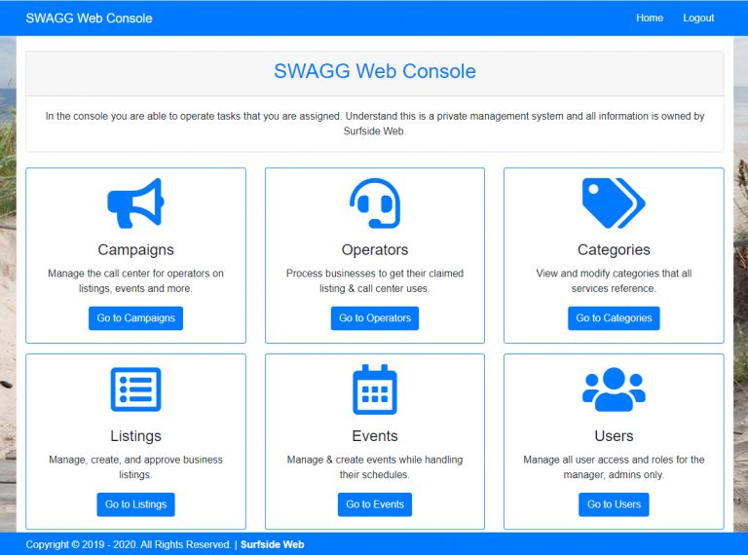Select Logout in the top navbar
The height and width of the screenshot is (555, 748).
point(698,18)
